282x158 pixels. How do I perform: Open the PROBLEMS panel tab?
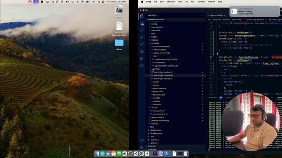[x=213, y=97]
